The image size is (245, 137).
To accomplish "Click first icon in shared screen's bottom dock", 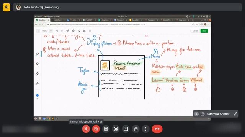I will pyautogui.click(x=36, y=119).
